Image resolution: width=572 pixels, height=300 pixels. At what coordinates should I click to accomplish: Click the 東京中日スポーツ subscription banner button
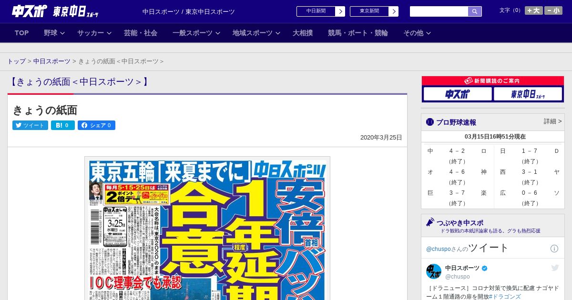point(528,94)
